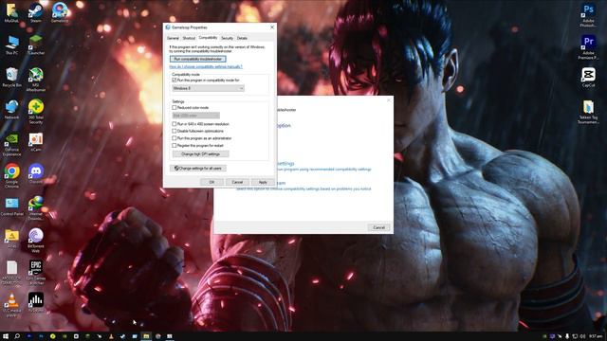The image size is (607, 341).
Task: Open the VLC cone taskbar icon
Action: point(111,336)
